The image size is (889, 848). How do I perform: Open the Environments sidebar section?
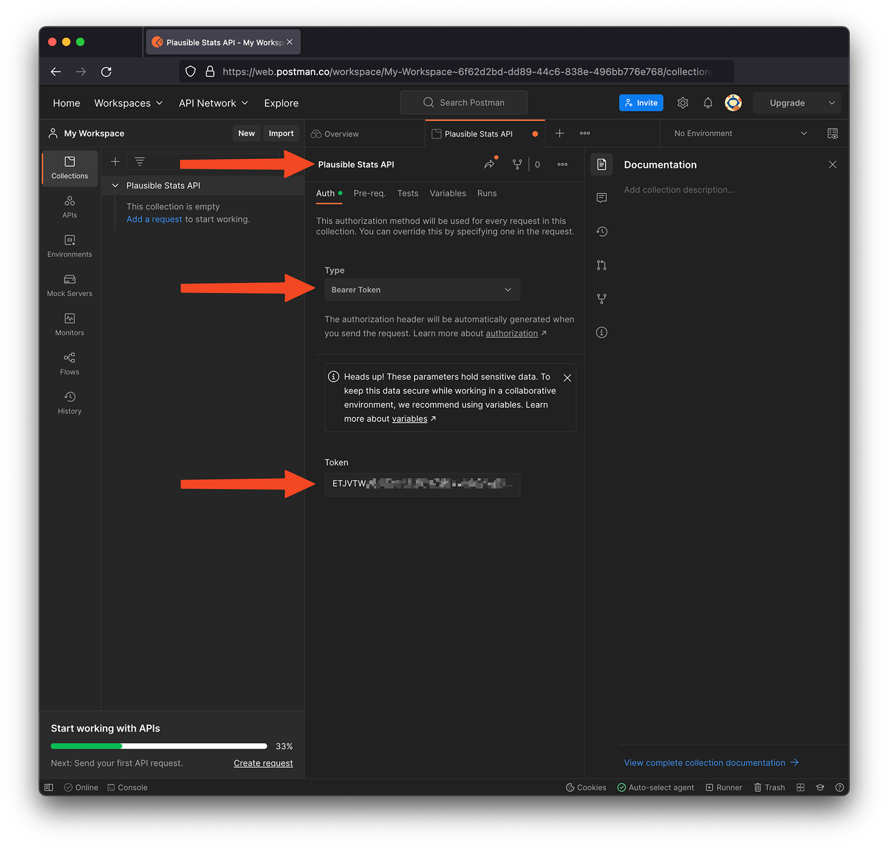point(69,246)
